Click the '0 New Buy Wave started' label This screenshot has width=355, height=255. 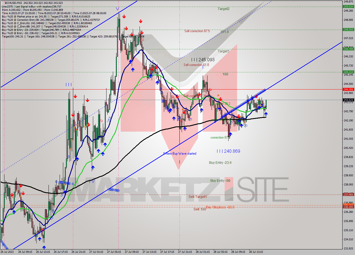pos(179,154)
